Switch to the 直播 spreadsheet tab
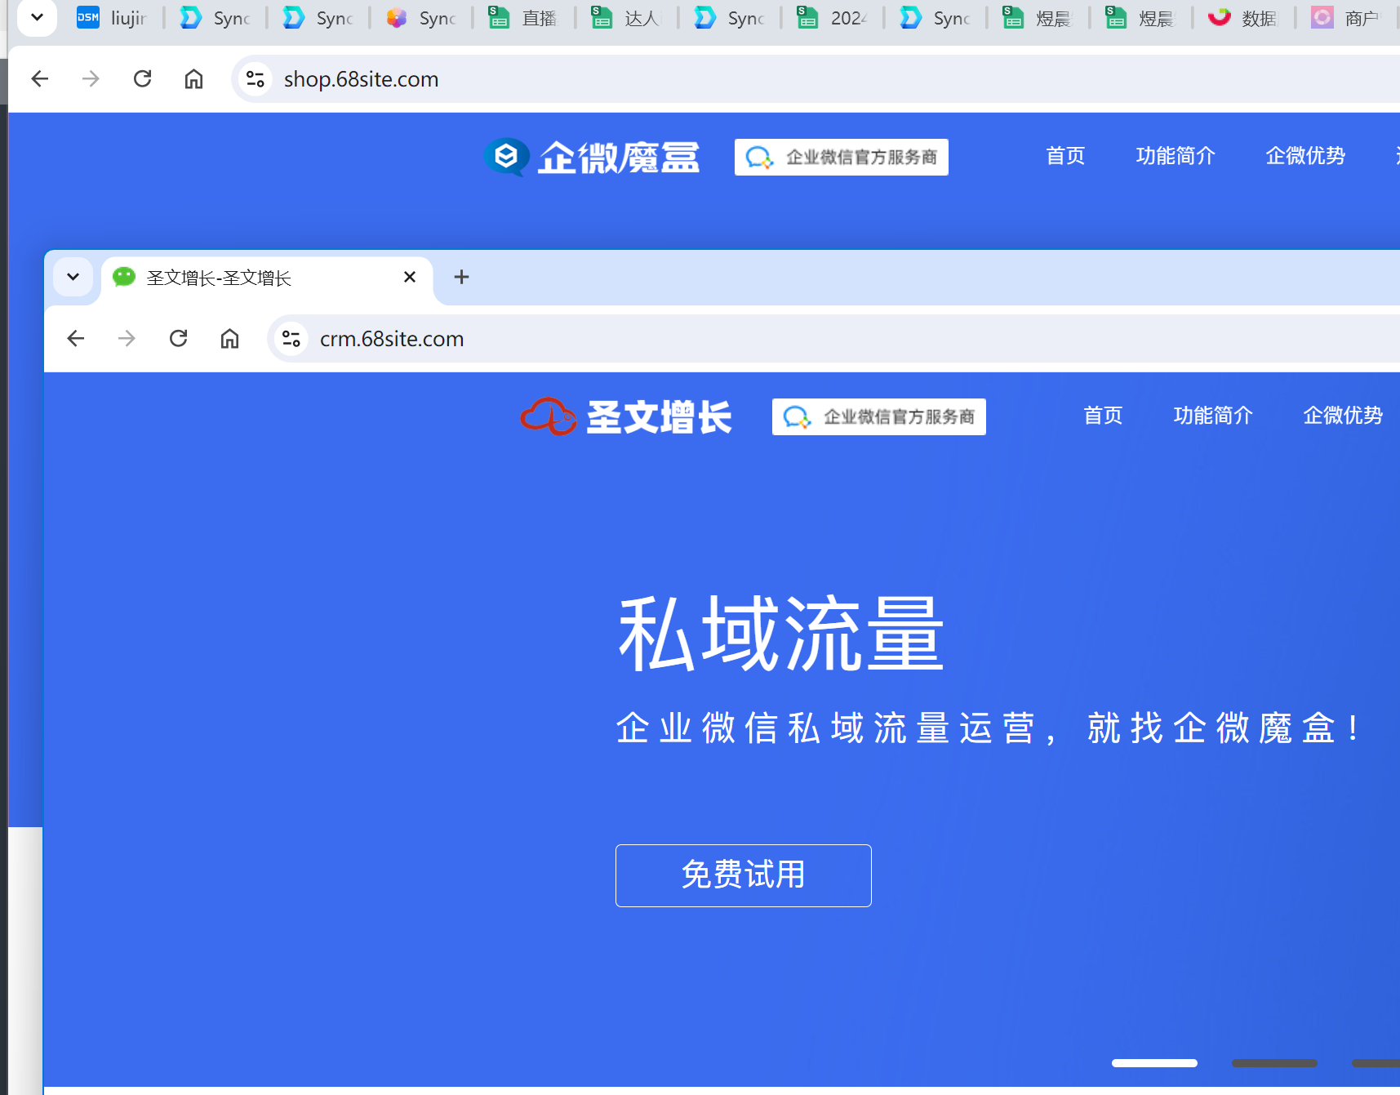1400x1095 pixels. click(x=523, y=18)
